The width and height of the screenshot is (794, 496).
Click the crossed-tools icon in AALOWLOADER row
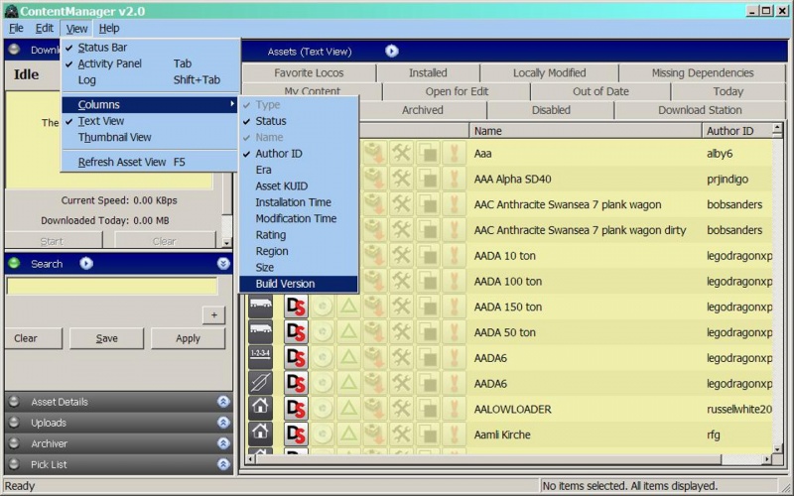click(x=402, y=409)
